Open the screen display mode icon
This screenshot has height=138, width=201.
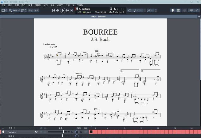click(x=3, y=10)
